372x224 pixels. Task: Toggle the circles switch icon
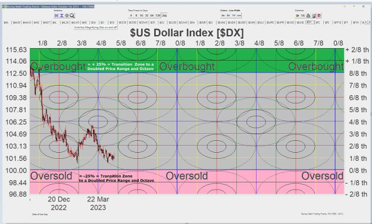[67, 15]
